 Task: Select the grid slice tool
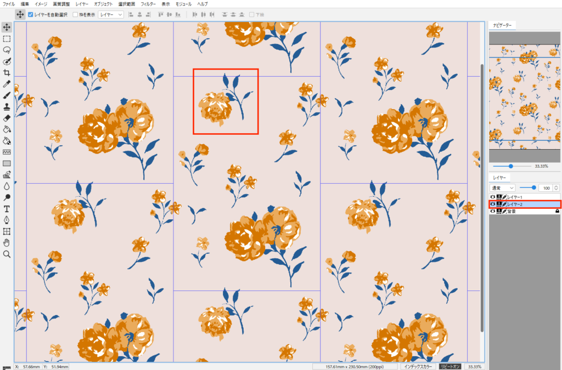7,231
